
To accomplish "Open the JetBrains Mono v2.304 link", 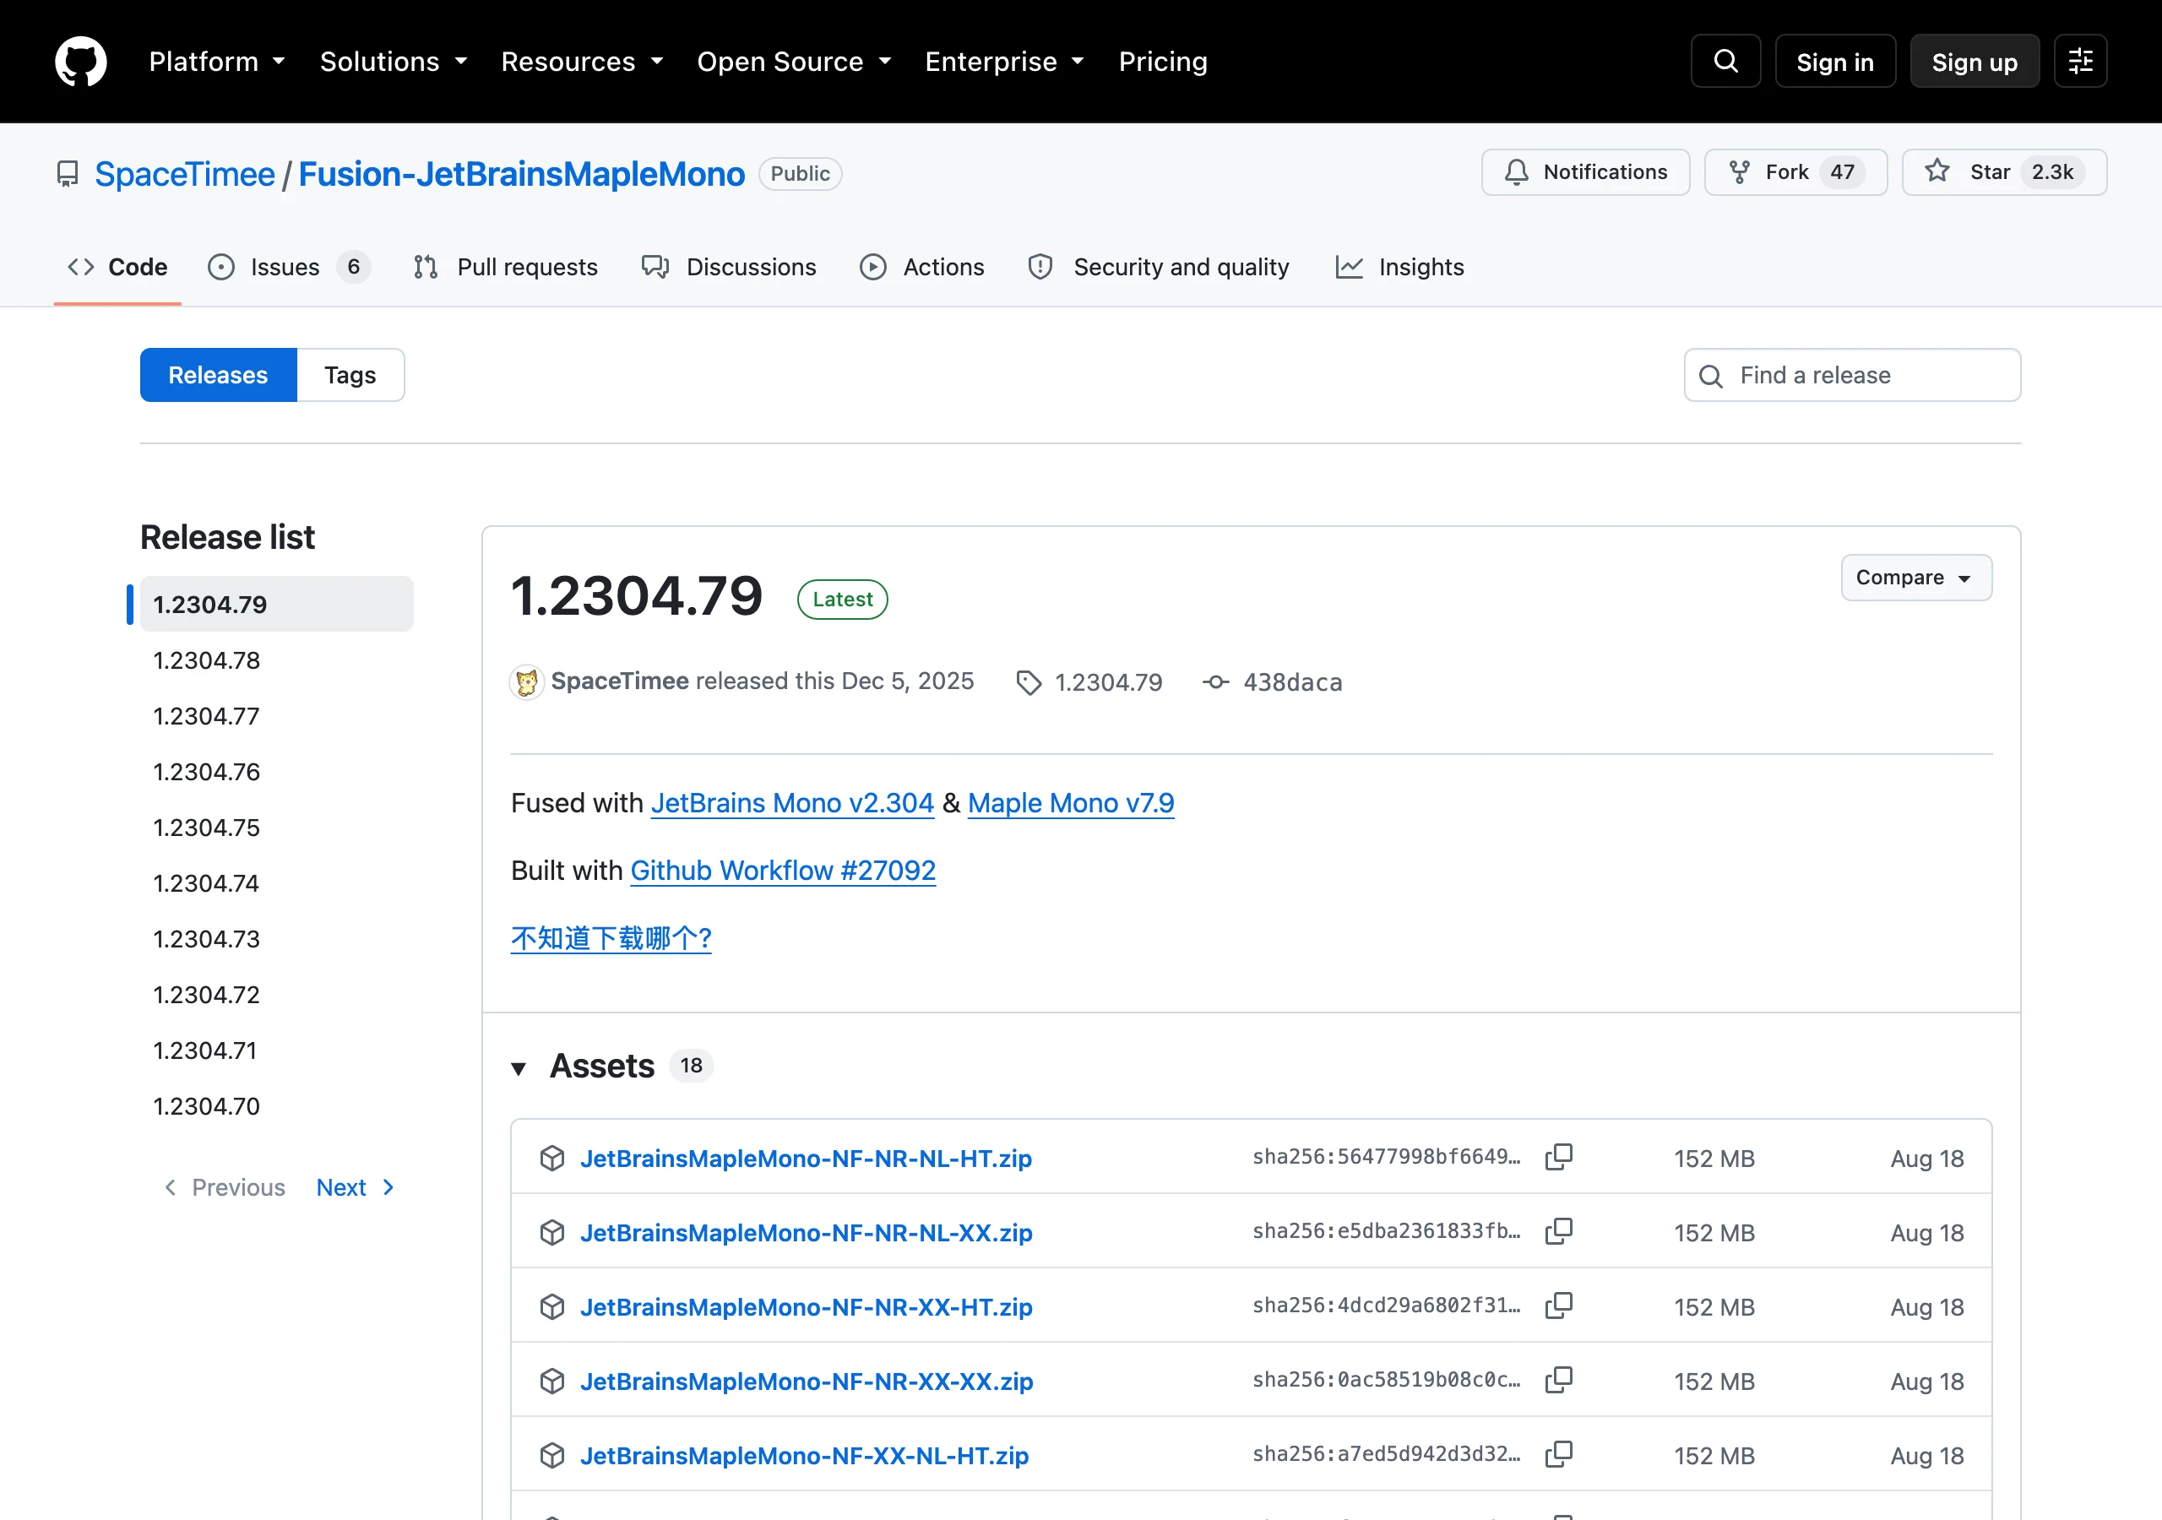I will tap(792, 803).
